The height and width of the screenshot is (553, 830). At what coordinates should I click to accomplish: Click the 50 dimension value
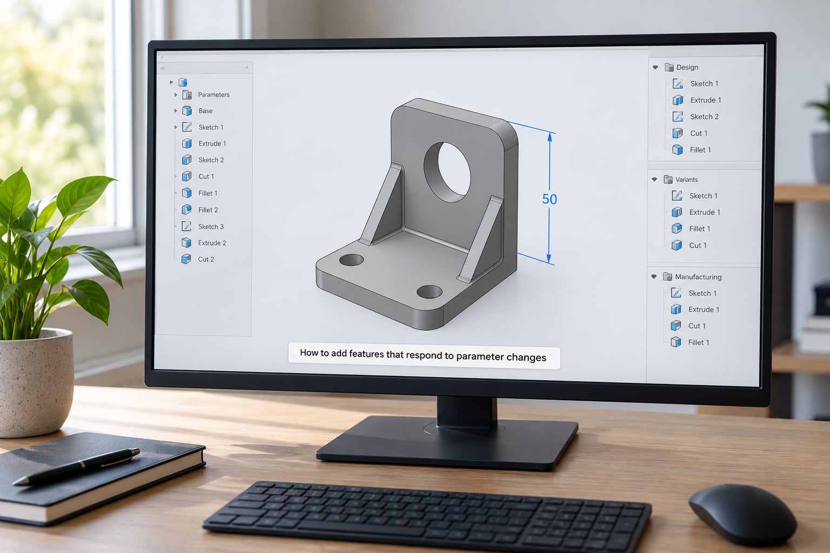pos(550,199)
